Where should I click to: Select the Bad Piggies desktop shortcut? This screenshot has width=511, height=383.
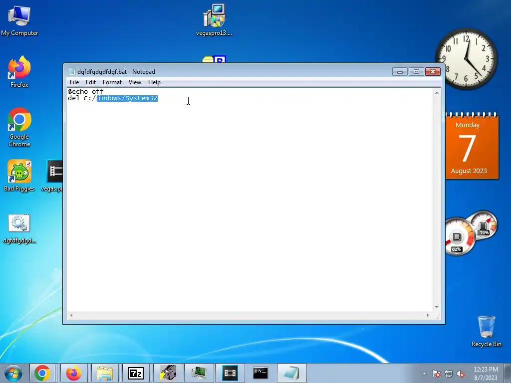pos(19,176)
